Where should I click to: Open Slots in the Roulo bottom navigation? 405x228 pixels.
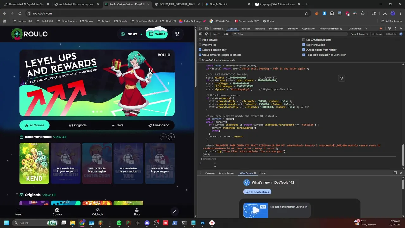click(137, 212)
